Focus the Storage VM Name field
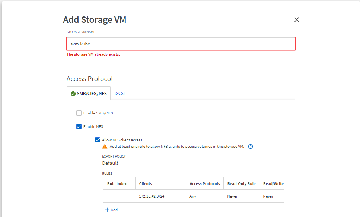This screenshot has height=217, width=360. coord(181,44)
